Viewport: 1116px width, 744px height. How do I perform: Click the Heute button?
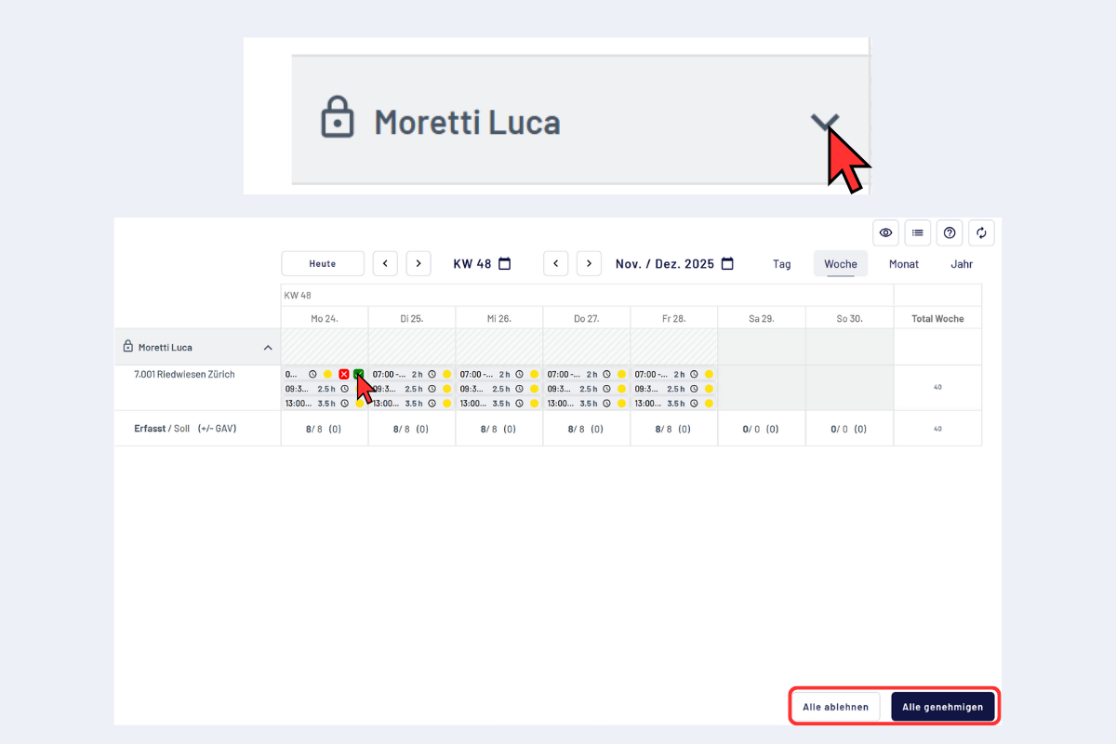(x=322, y=264)
